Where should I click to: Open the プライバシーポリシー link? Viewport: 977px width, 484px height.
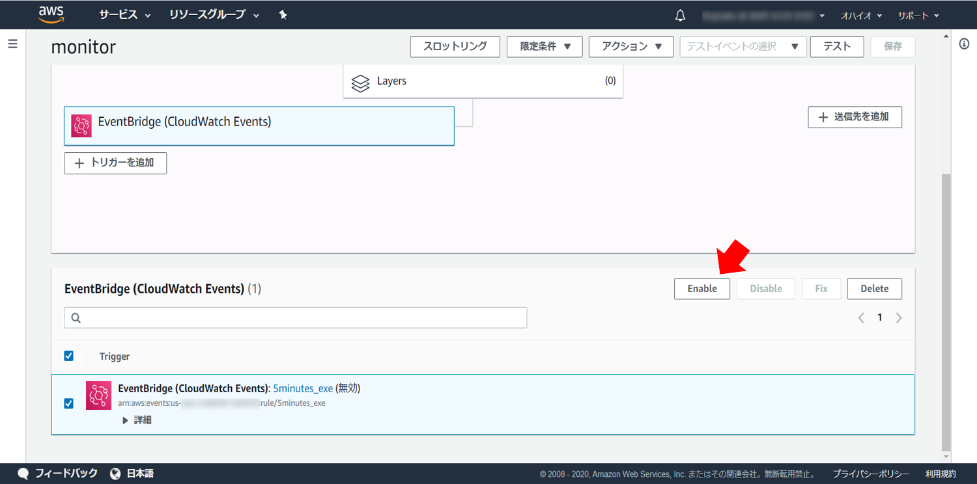pyautogui.click(x=871, y=474)
